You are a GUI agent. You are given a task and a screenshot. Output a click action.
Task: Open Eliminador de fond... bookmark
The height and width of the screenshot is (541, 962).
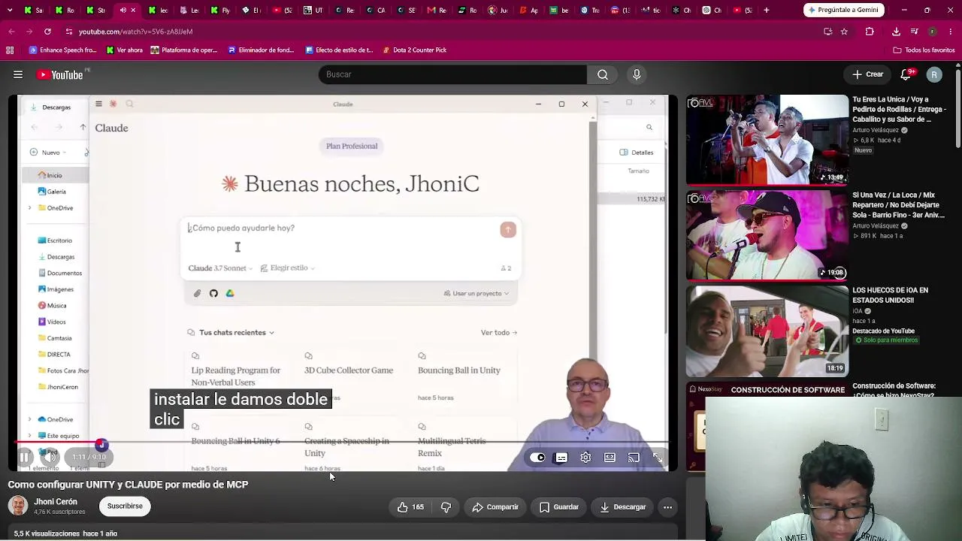point(261,50)
